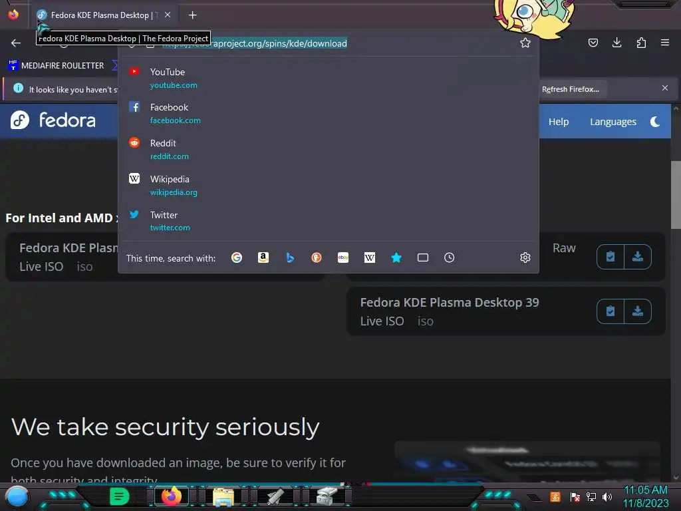Open the Languages menu on Fedora site
This screenshot has width=681, height=511.
click(613, 122)
